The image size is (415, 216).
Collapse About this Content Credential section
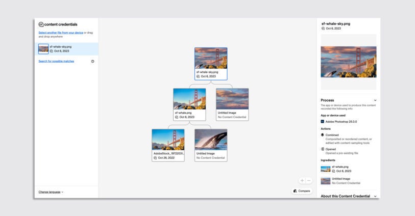375,196
